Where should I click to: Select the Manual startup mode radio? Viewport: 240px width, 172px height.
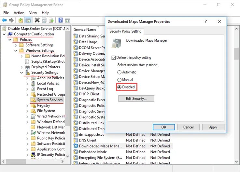(120, 80)
